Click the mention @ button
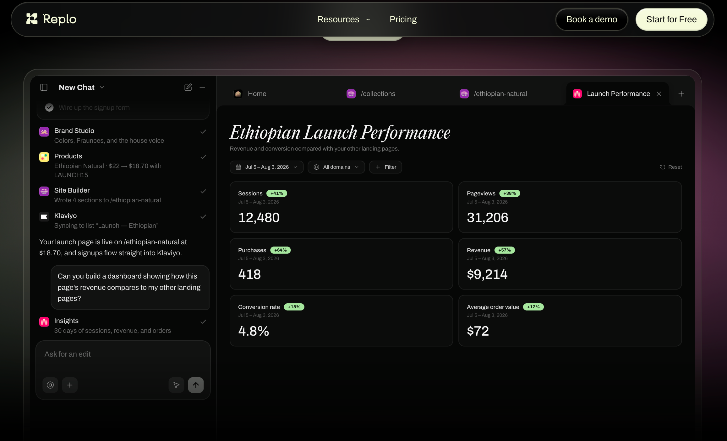The image size is (727, 441). pos(50,385)
